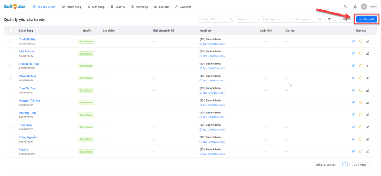Open the Đơn hàng menu
The image size is (381, 176).
pos(96,7)
